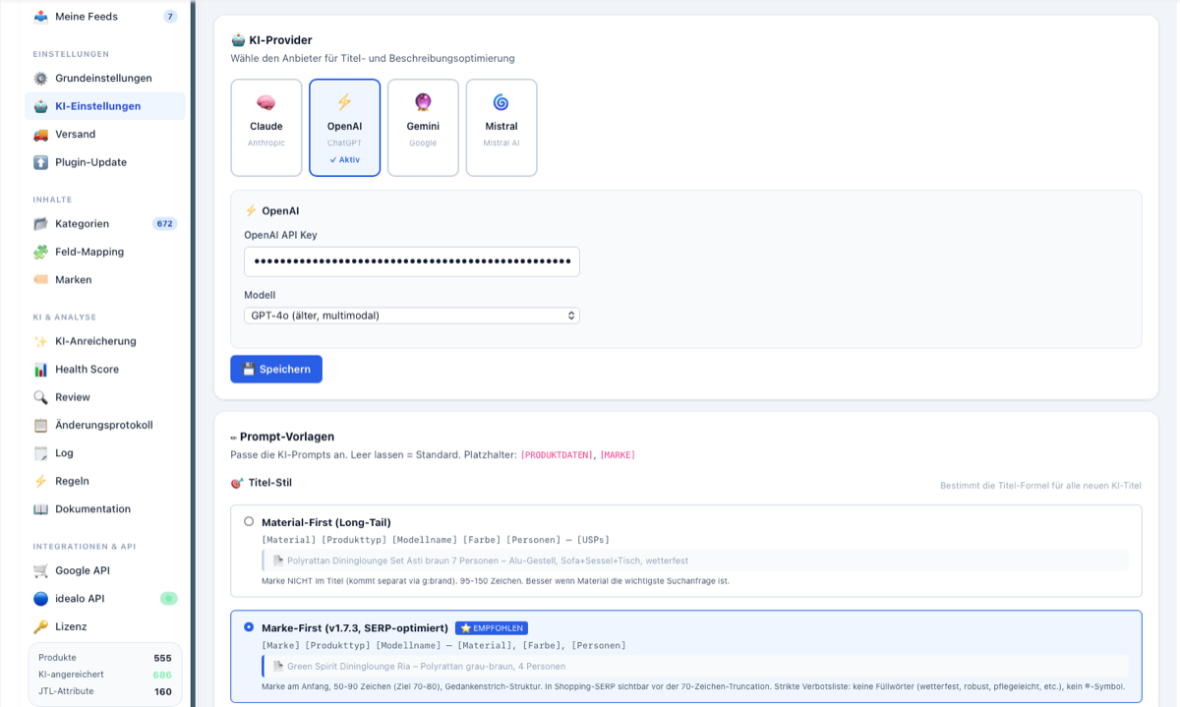
Task: Click the OpenAI API Key field
Action: [412, 262]
